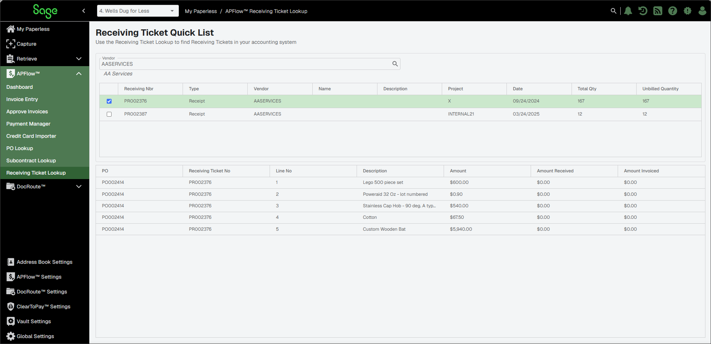Collapse the APFlow menu section
The width and height of the screenshot is (711, 344).
click(79, 74)
